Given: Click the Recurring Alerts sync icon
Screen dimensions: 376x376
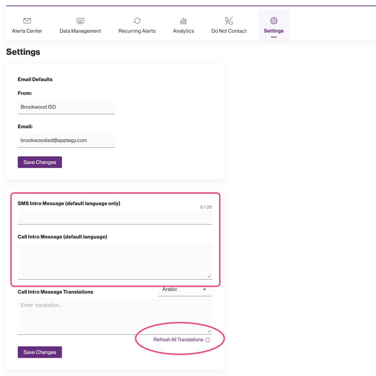Looking at the screenshot, I should pos(137,21).
